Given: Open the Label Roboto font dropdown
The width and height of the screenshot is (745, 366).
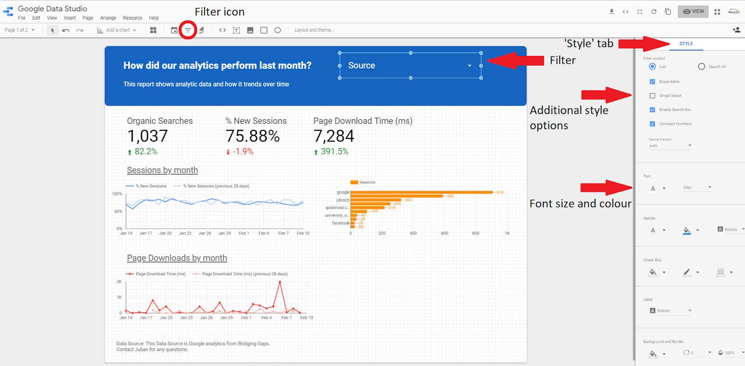Looking at the screenshot, I should coord(670,311).
